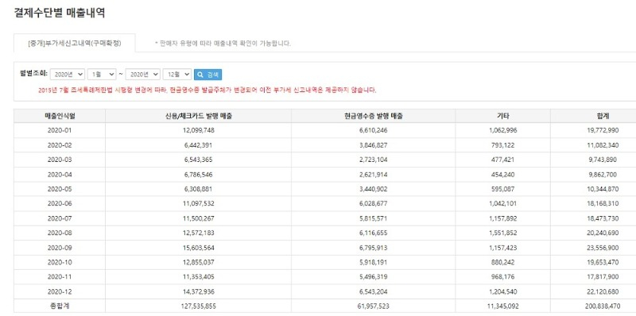Screen dimensions: 636x316
Task: Click sum value 19,772,990
Action: (x=603, y=130)
